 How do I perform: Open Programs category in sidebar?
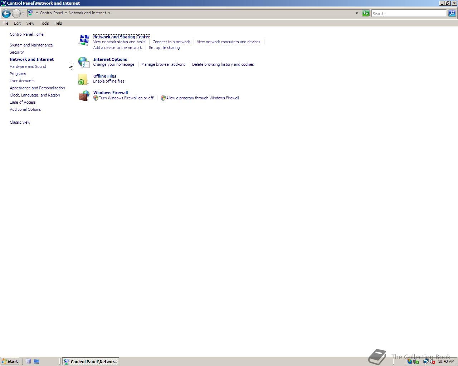pyautogui.click(x=18, y=74)
